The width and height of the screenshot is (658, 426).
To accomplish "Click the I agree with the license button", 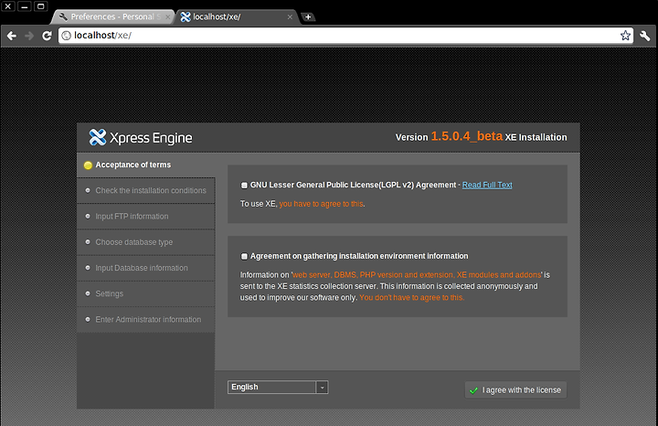I will coord(515,390).
